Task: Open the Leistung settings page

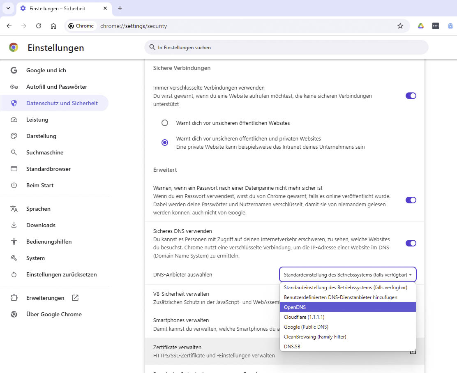Action: [37, 120]
